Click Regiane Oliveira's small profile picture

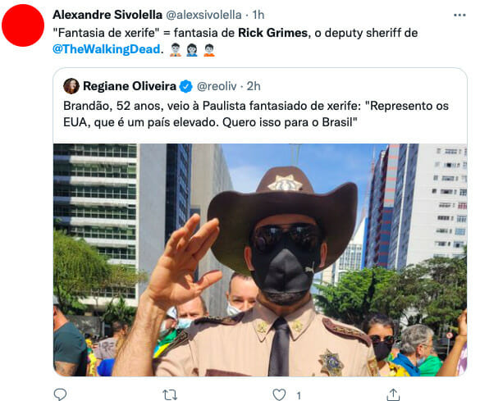tap(71, 86)
